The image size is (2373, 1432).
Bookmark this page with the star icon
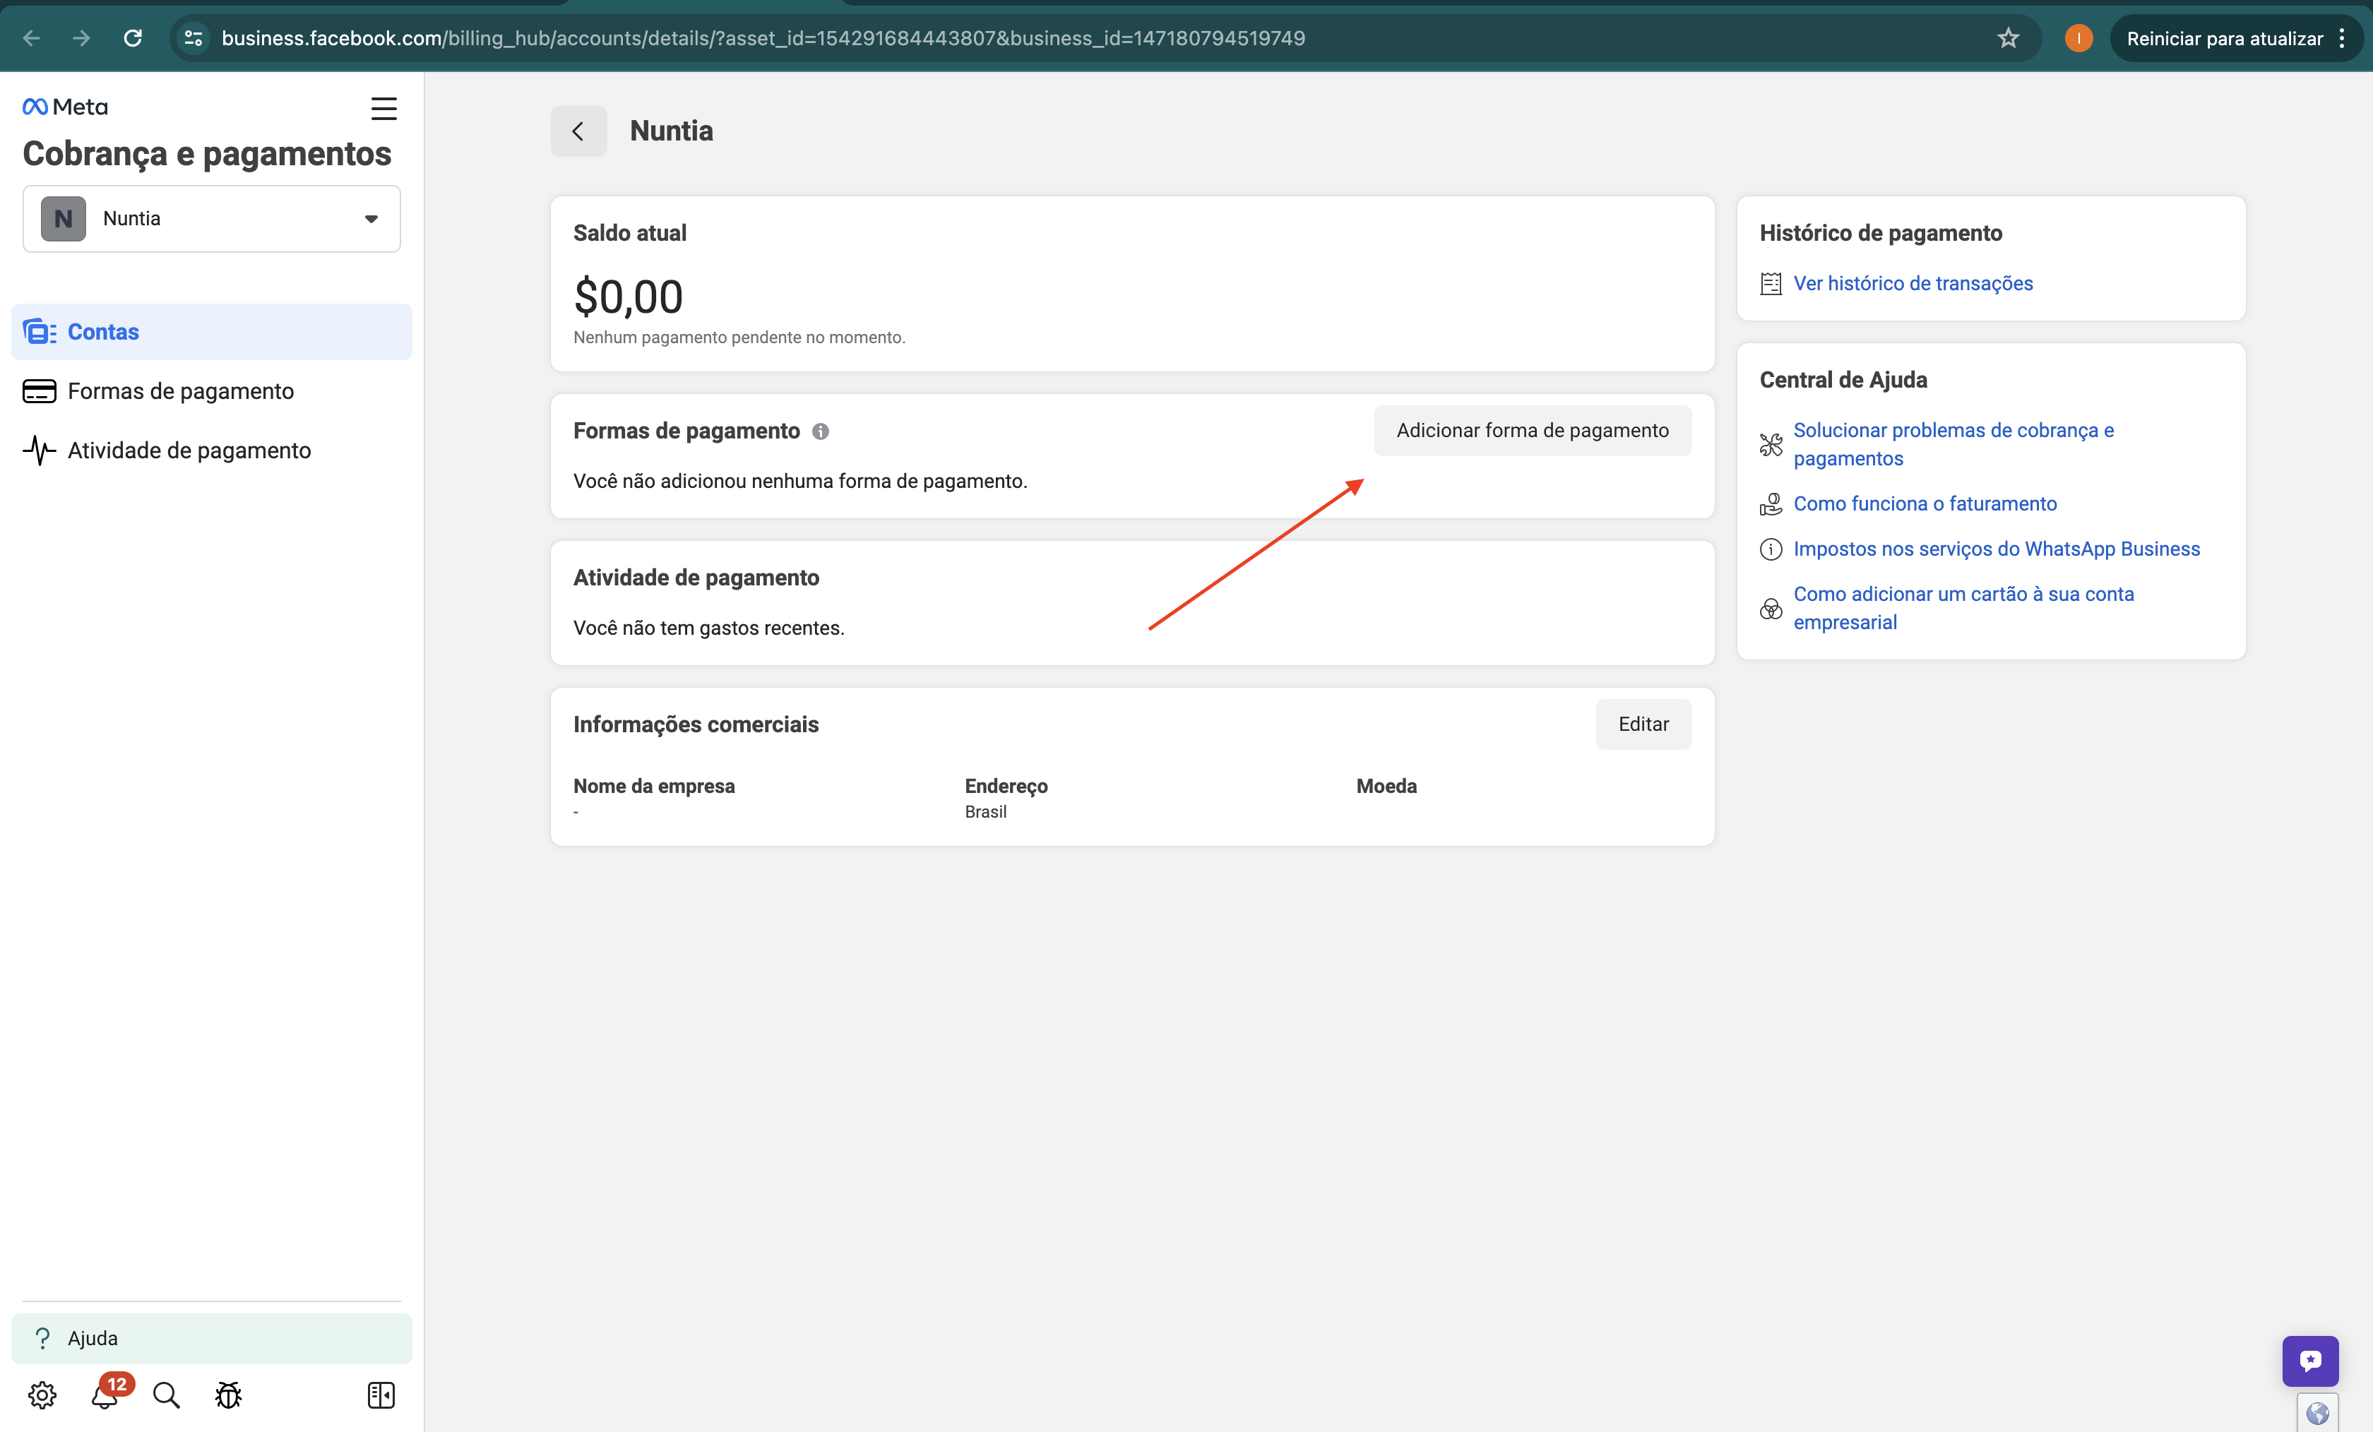tap(2008, 37)
